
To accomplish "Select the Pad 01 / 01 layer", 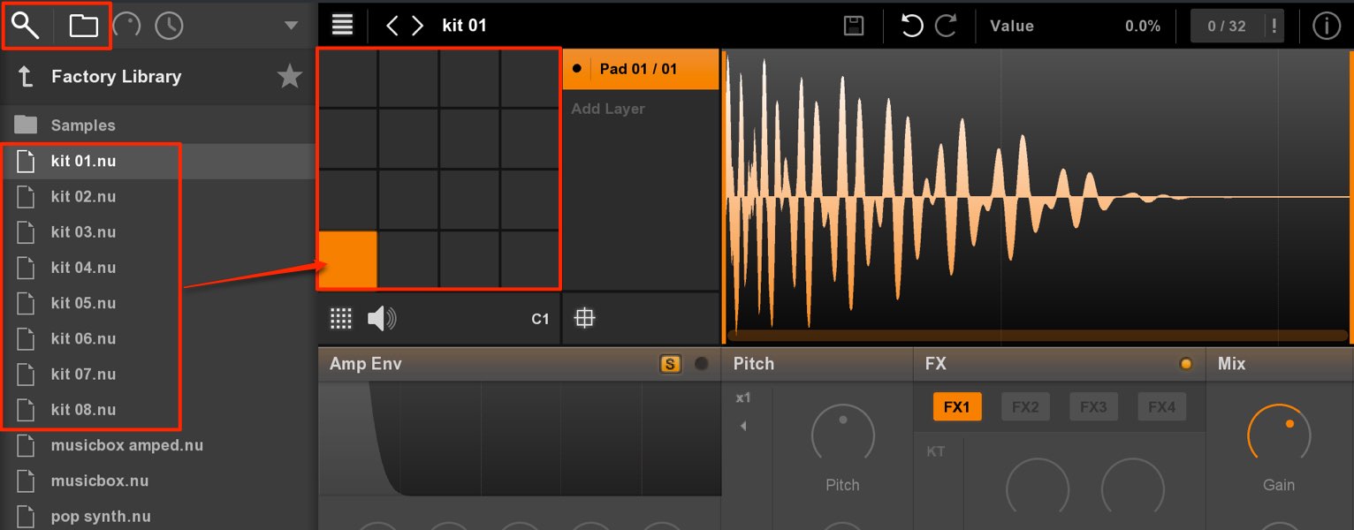I will click(641, 69).
